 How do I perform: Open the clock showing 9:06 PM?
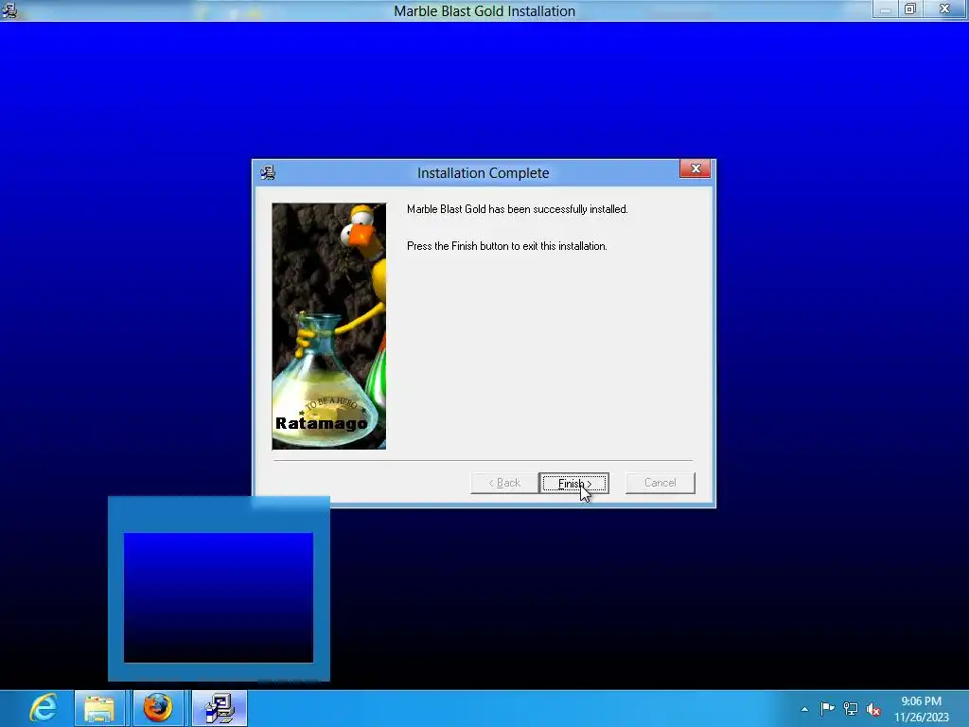click(921, 708)
